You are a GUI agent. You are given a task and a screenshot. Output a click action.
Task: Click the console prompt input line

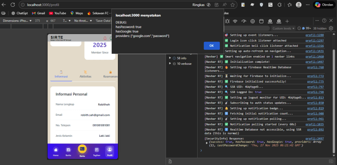coord(265,151)
